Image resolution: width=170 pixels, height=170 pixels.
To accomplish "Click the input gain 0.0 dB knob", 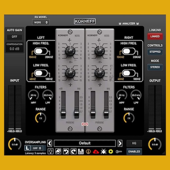I will pyautogui.click(x=15, y=144).
